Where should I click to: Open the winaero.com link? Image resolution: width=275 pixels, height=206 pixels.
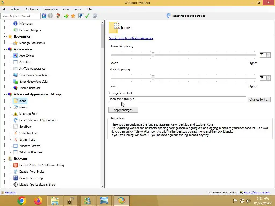coord(257,192)
